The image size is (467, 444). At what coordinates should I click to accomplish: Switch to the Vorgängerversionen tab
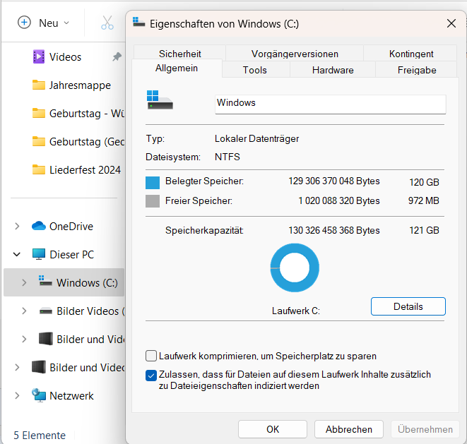295,53
